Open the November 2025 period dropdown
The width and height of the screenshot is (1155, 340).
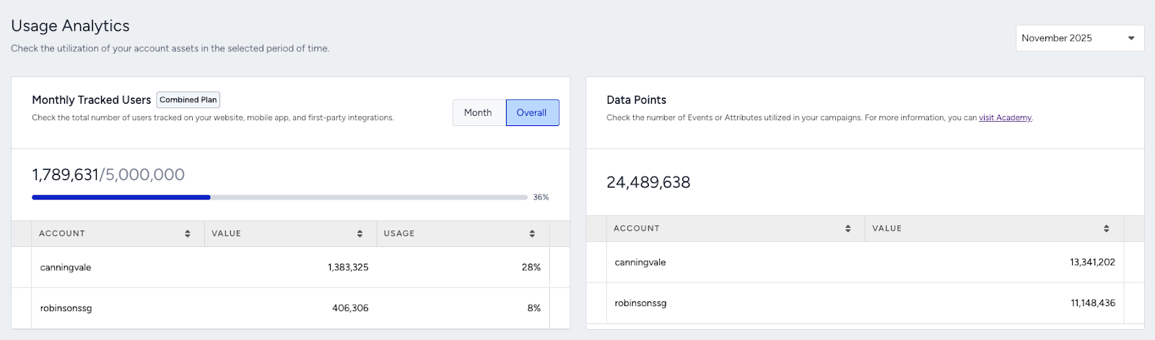(1079, 38)
